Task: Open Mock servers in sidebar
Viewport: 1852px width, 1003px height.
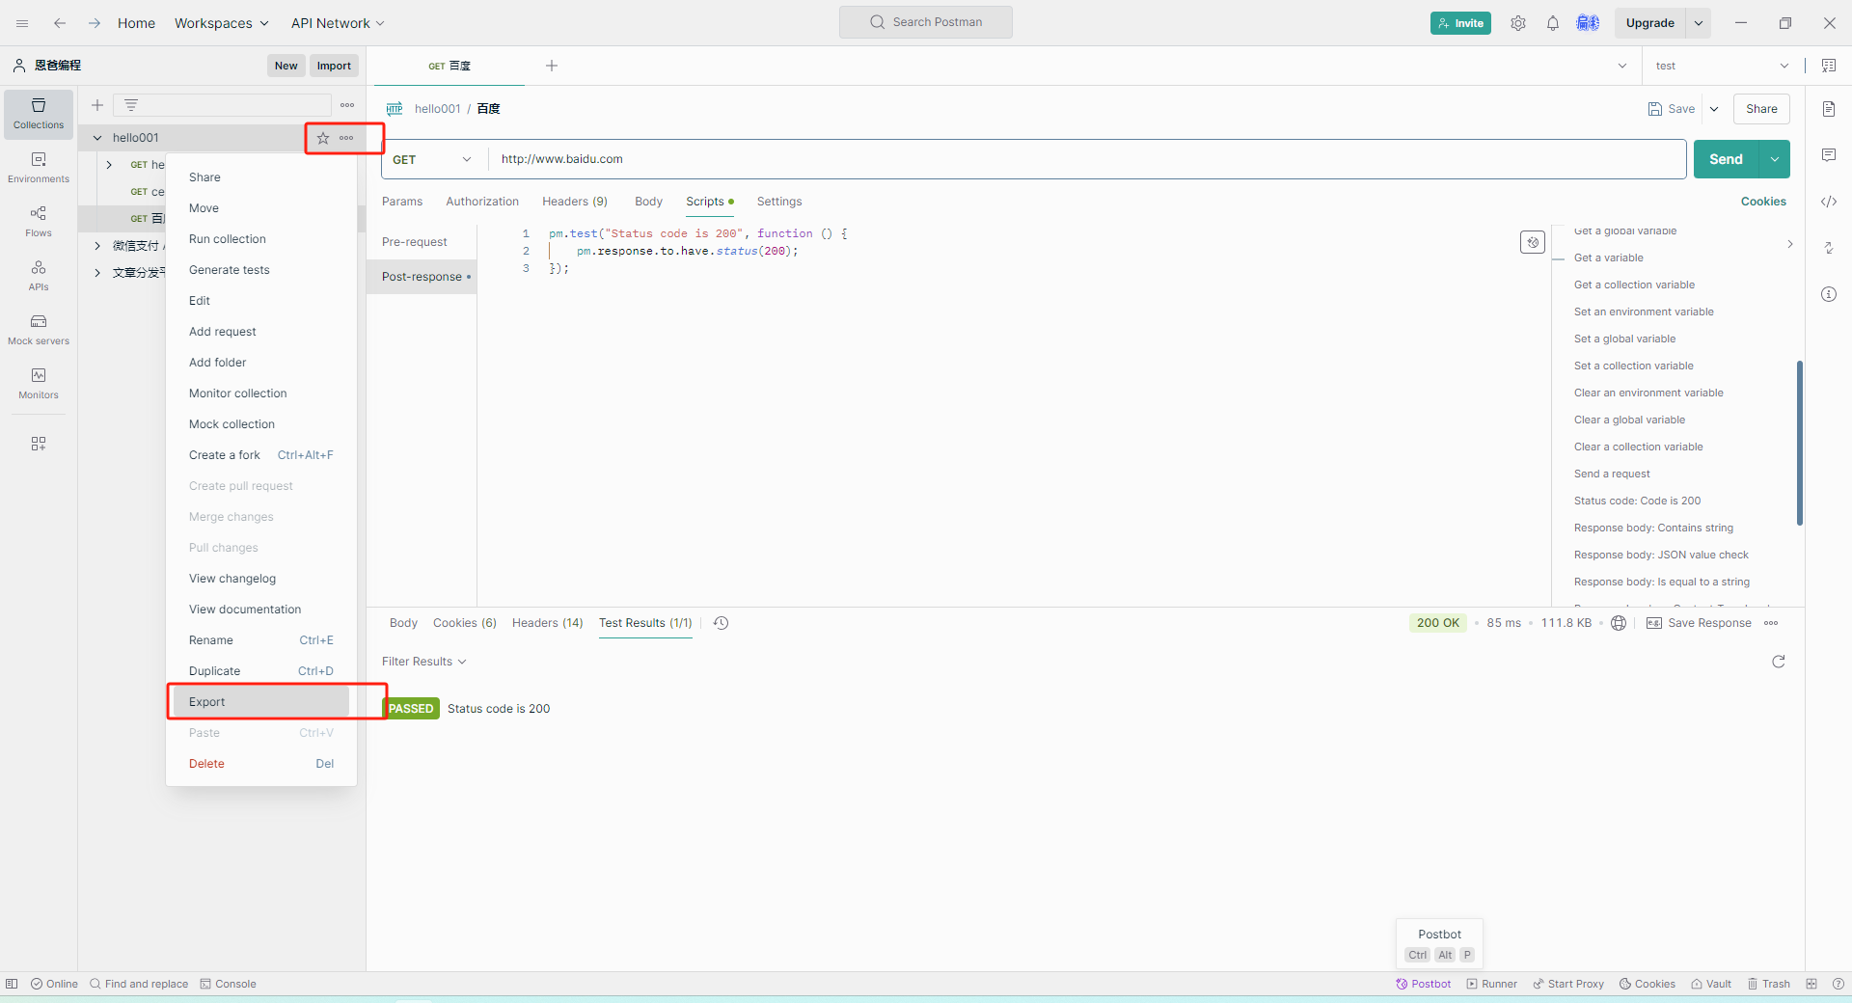Action: [39, 329]
